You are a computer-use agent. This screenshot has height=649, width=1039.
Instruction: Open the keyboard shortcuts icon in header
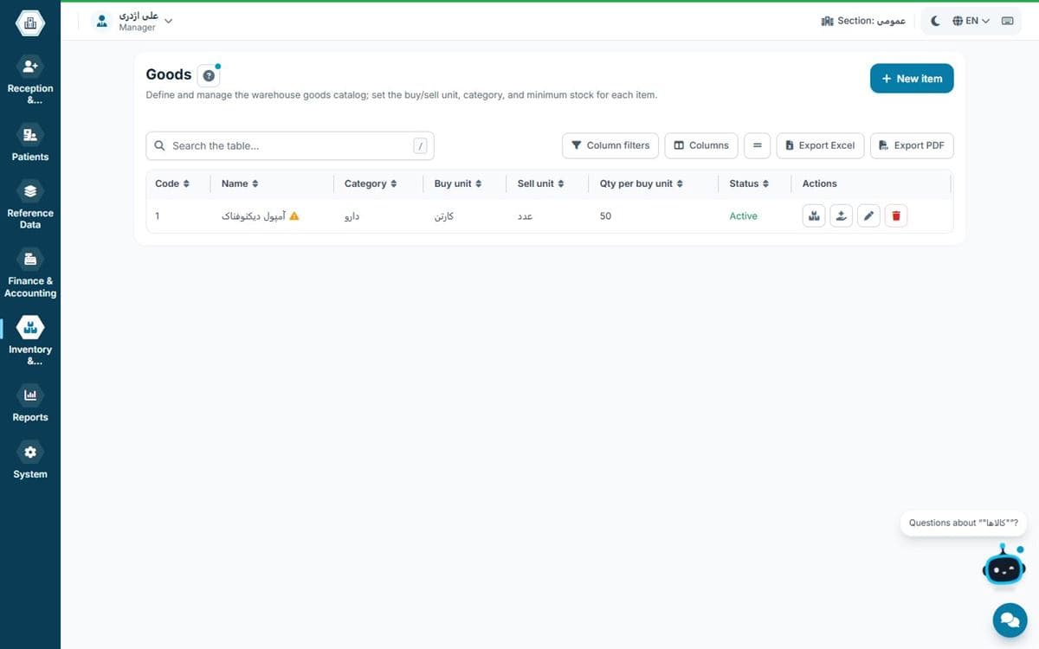click(x=1007, y=21)
